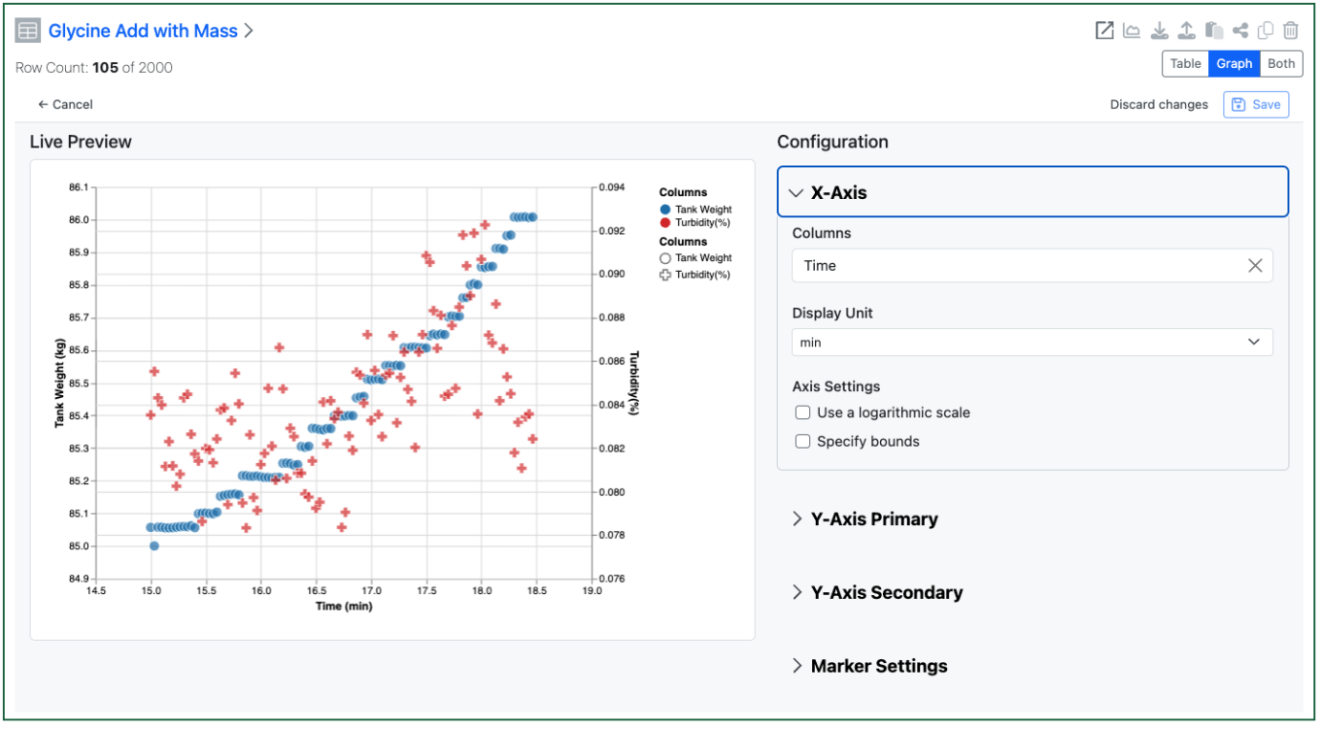The height and width of the screenshot is (729, 1321).
Task: Clear the Time column with X
Action: click(x=1255, y=266)
